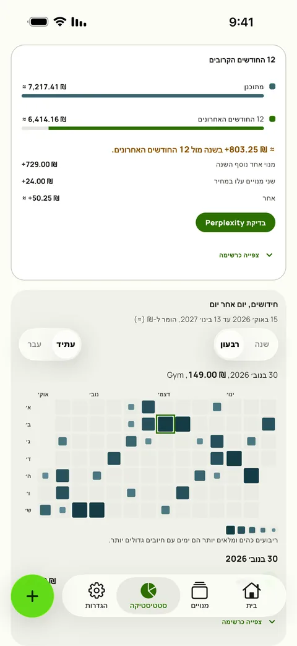Tap the cellular signal bars icon
Image resolution: width=297 pixels, height=646 pixels.
coord(79,22)
